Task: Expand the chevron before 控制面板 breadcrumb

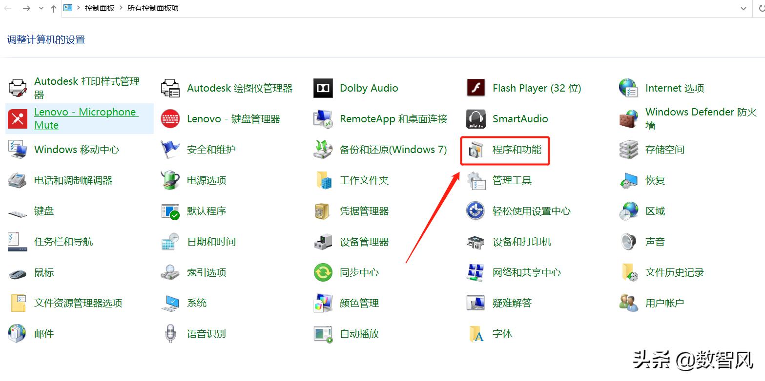Action: coord(78,8)
